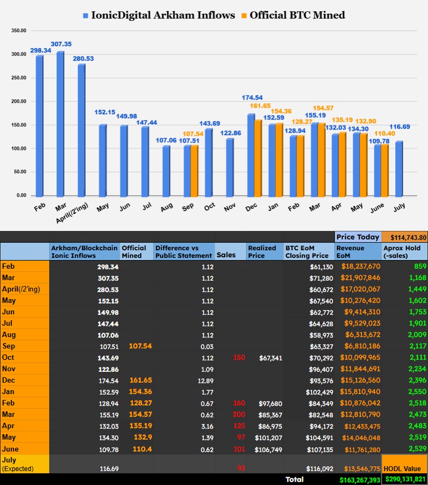Click the orange chart data label '107.54'
This screenshot has height=485, width=428.
tap(193, 134)
